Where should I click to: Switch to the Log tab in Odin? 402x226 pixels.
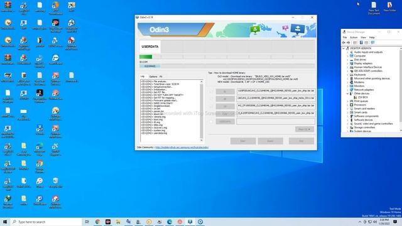pos(143,77)
